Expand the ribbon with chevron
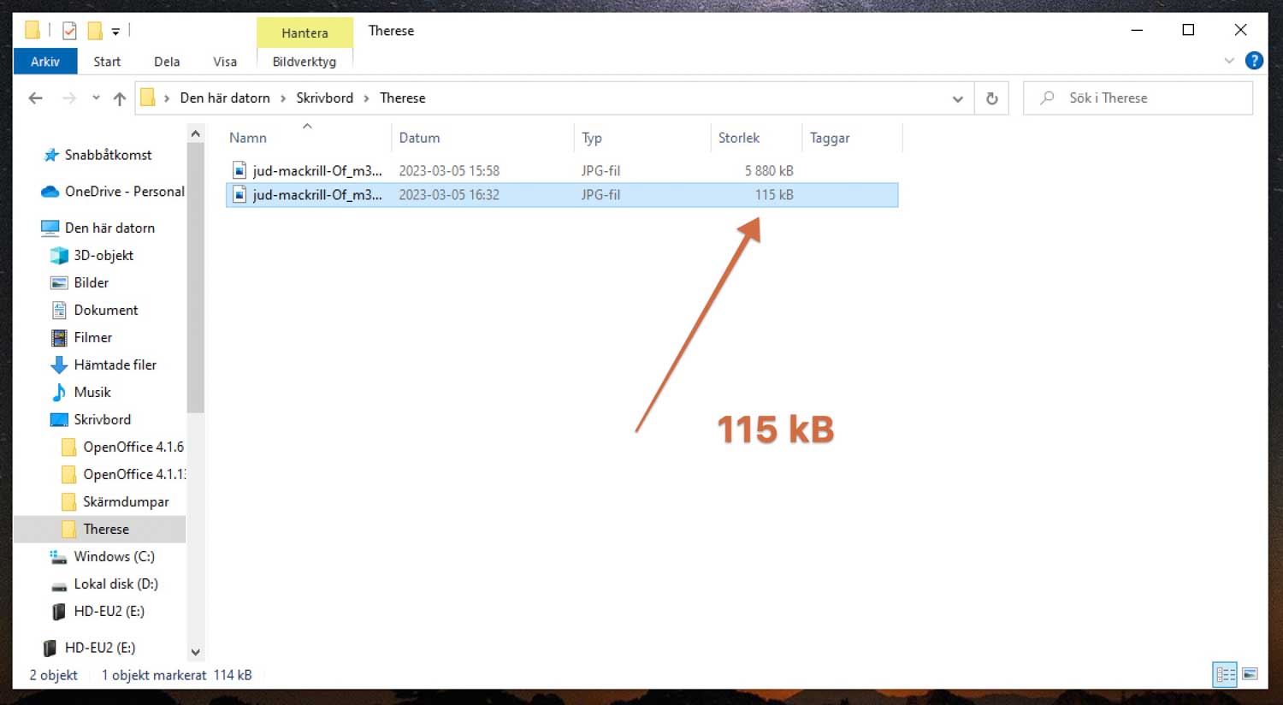 1229,61
